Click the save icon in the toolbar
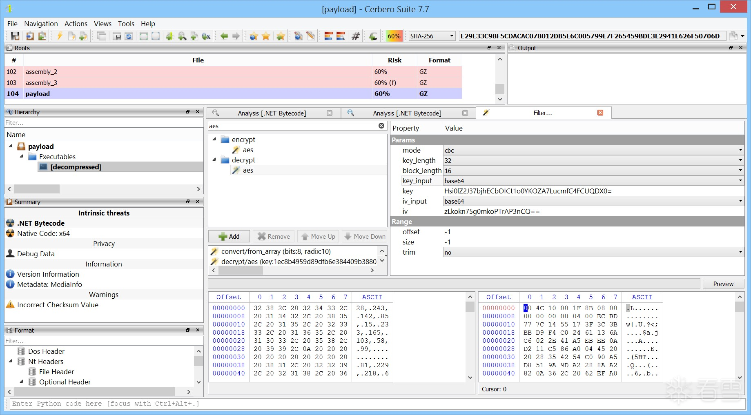This screenshot has height=415, width=751. coord(15,36)
